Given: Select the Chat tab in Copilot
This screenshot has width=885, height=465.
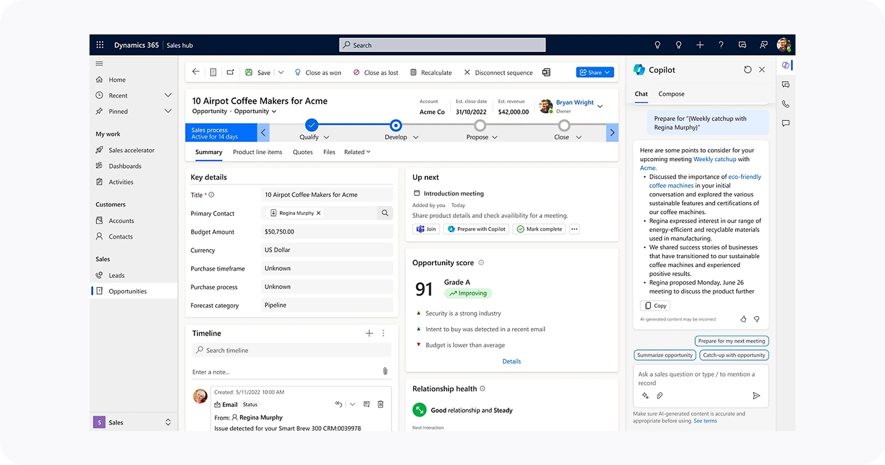Looking at the screenshot, I should point(641,94).
